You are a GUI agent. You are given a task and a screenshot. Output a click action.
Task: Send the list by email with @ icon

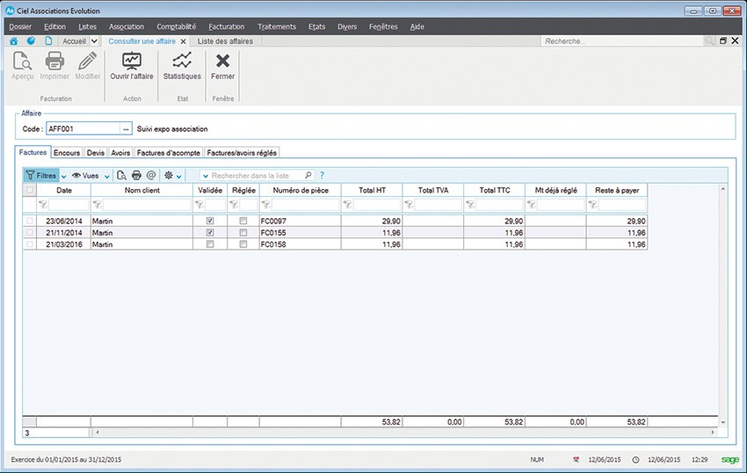(150, 176)
